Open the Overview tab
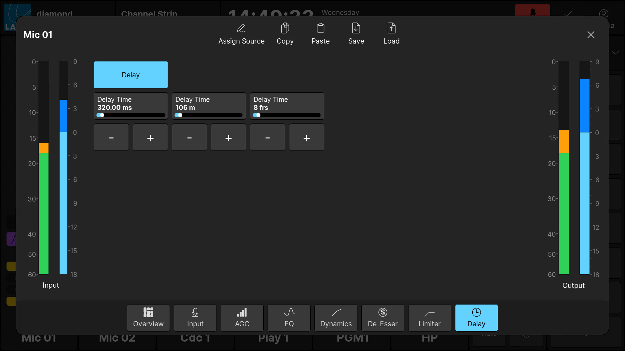Image resolution: width=625 pixels, height=351 pixels. pyautogui.click(x=148, y=318)
